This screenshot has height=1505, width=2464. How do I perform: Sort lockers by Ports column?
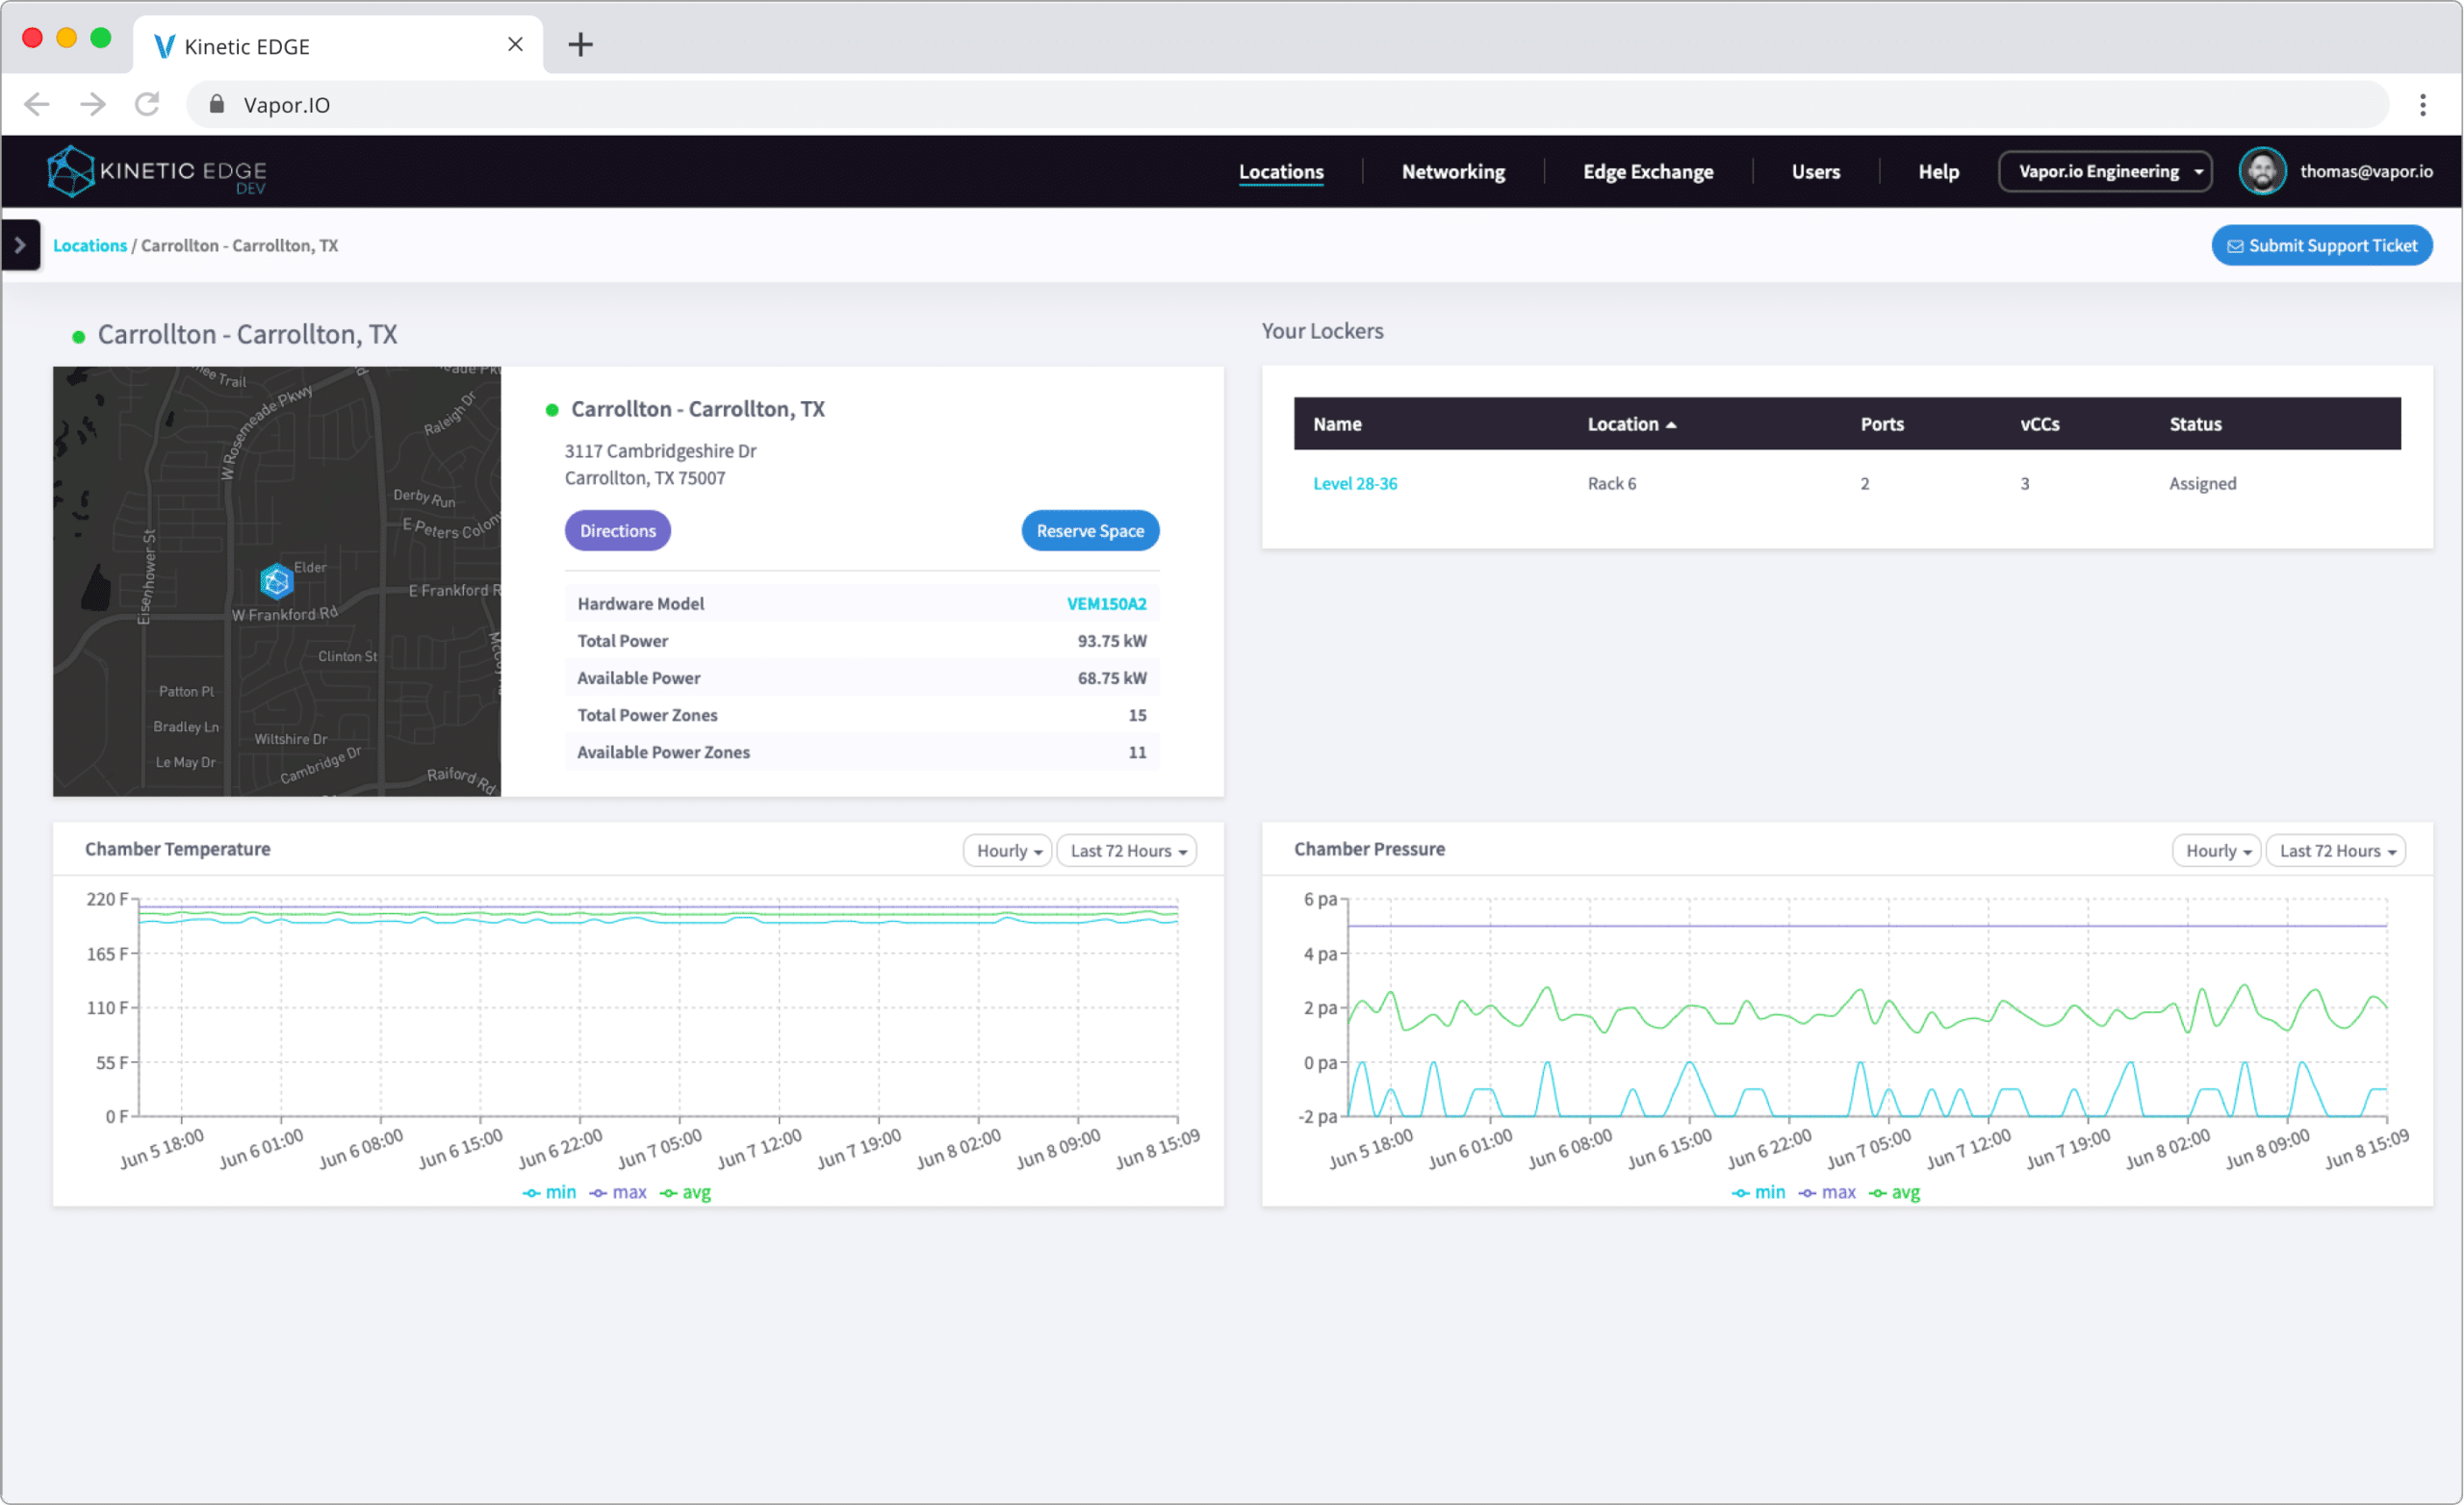point(1882,425)
